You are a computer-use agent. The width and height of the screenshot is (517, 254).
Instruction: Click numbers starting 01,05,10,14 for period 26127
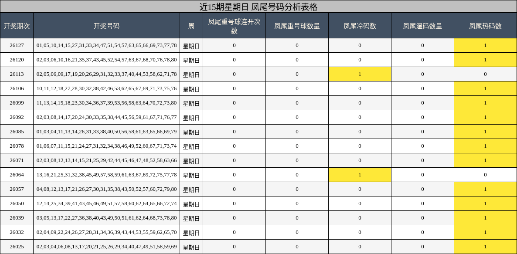coord(106,45)
